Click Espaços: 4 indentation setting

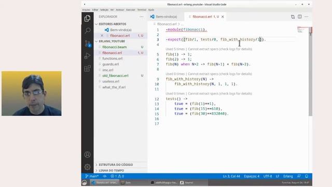[x=252, y=176]
